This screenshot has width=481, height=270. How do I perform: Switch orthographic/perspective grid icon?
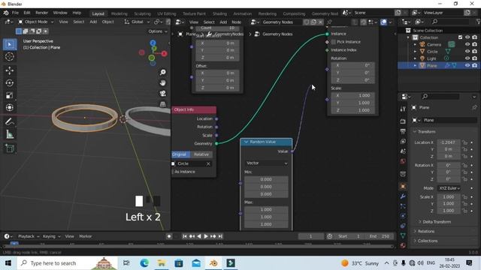pos(162,104)
